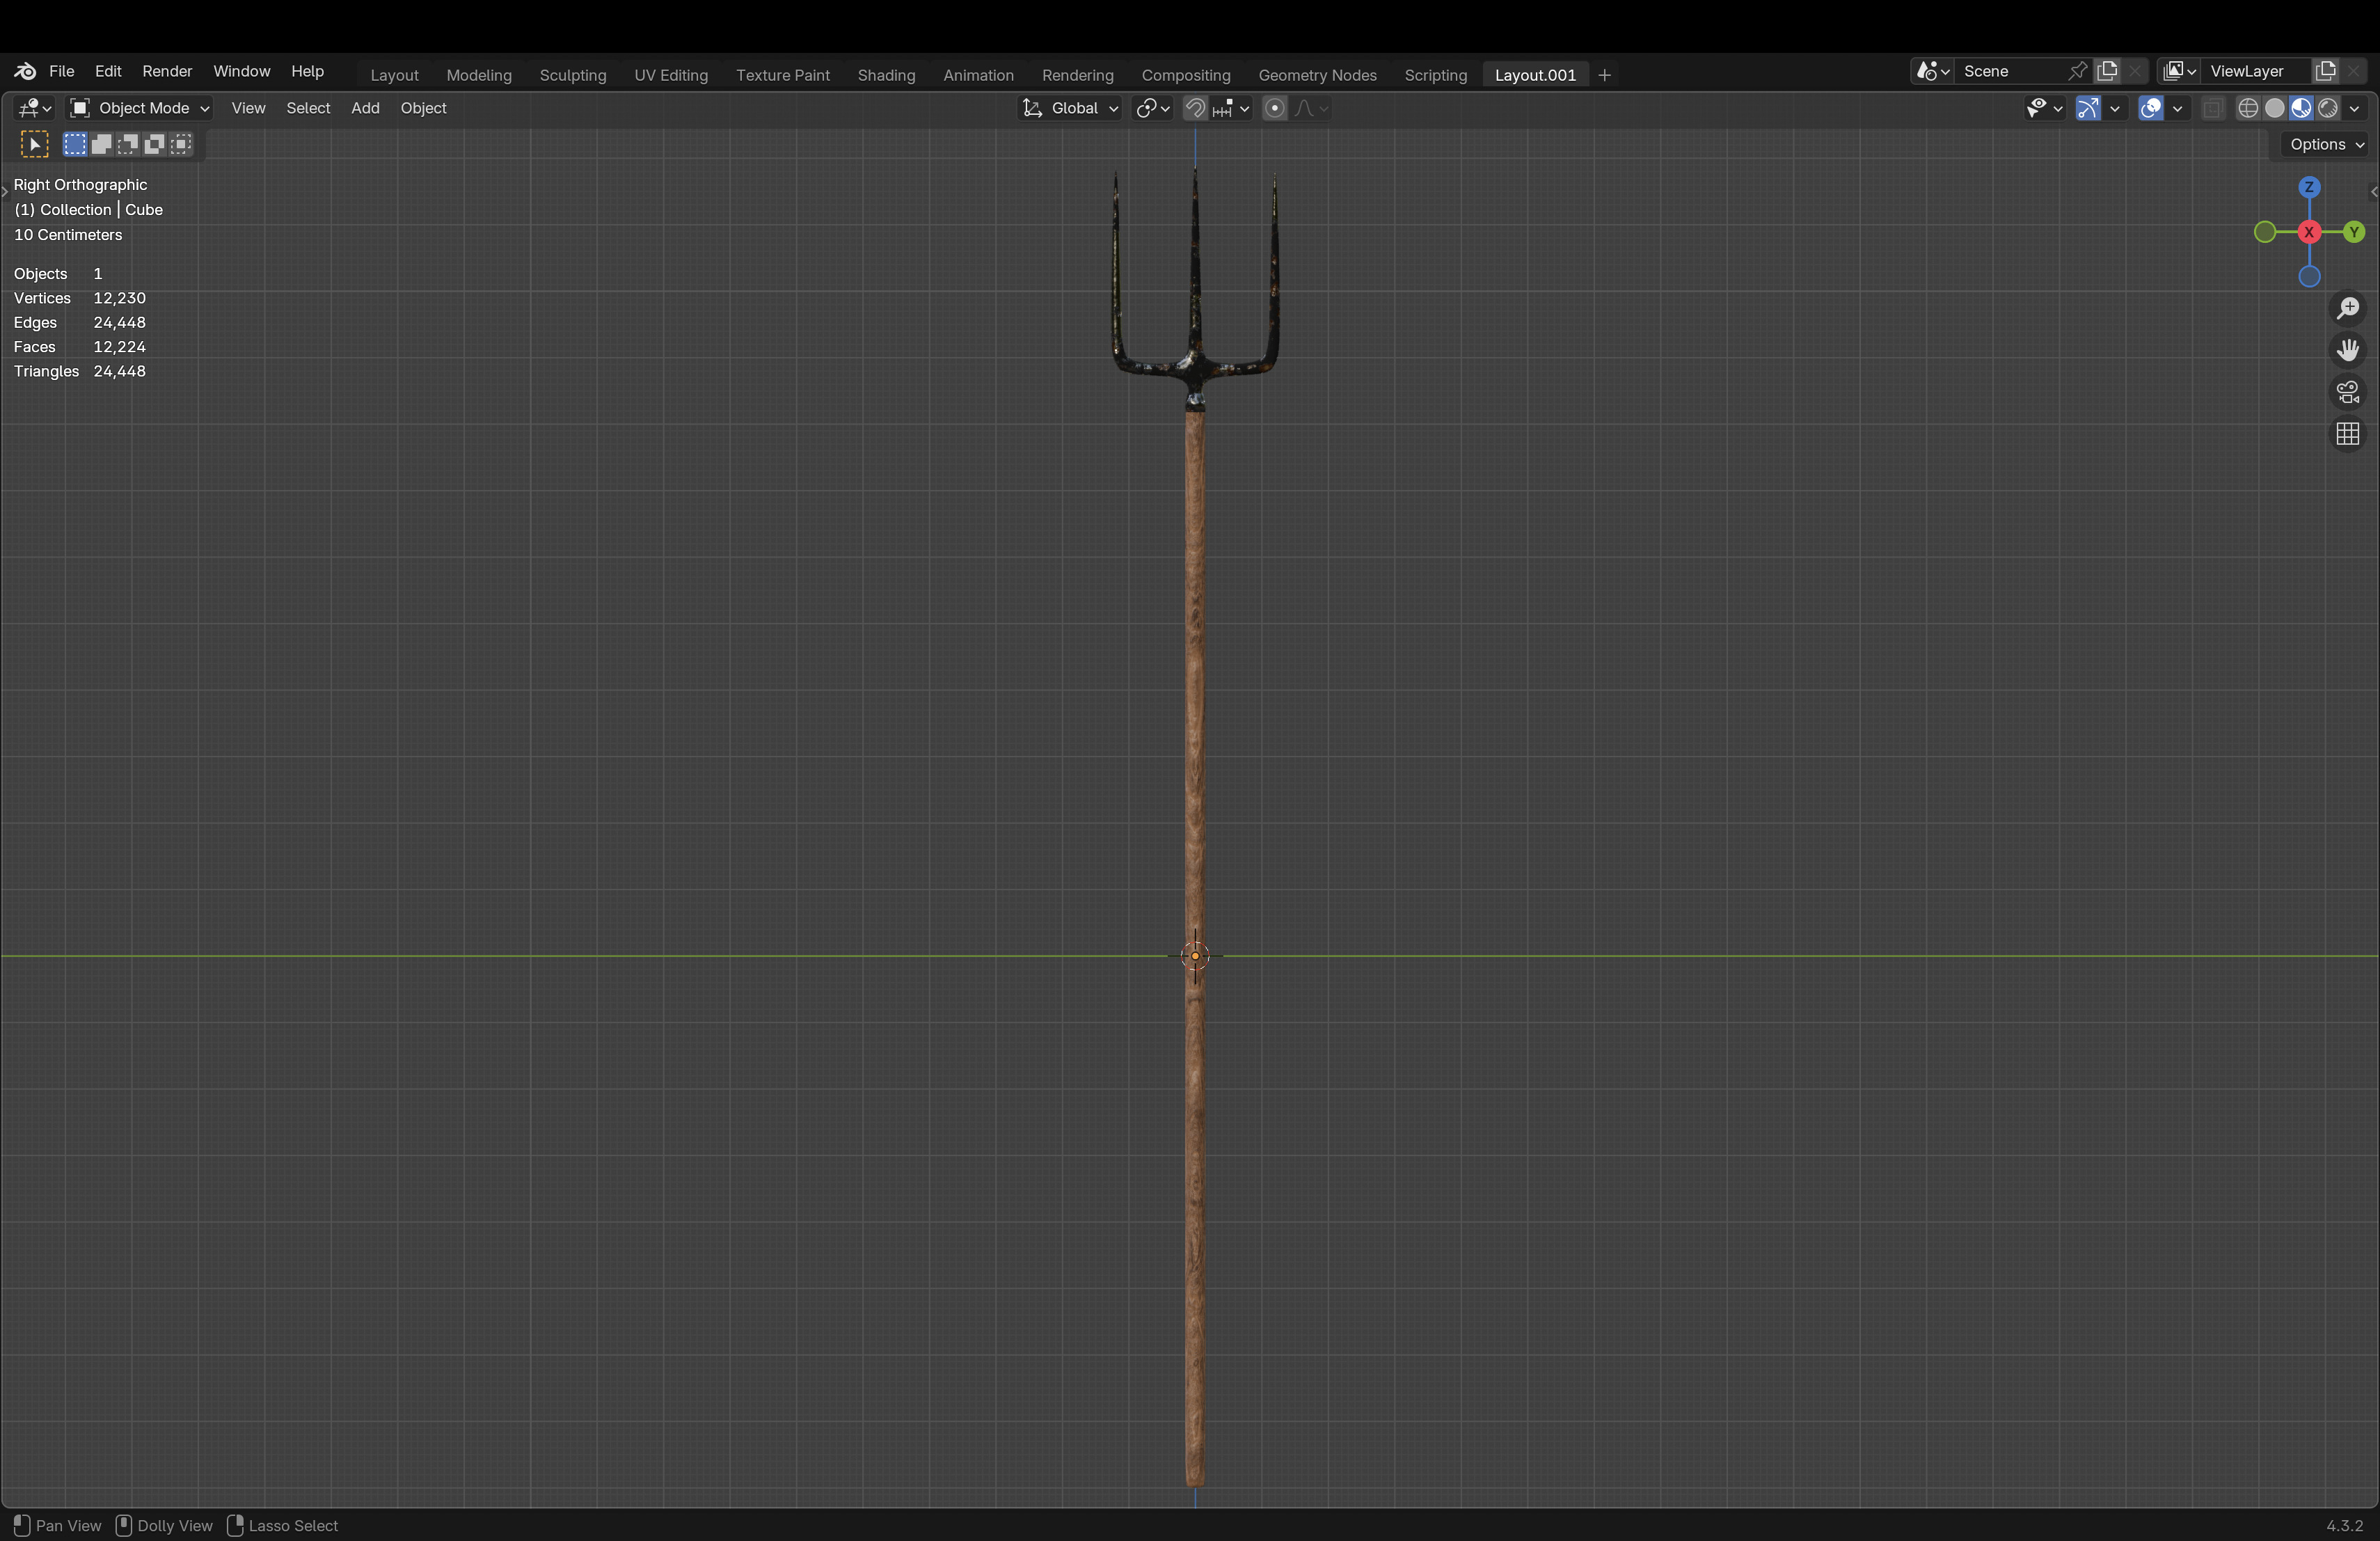Click the Blender logo icon
The image size is (2380, 1541).
(25, 71)
